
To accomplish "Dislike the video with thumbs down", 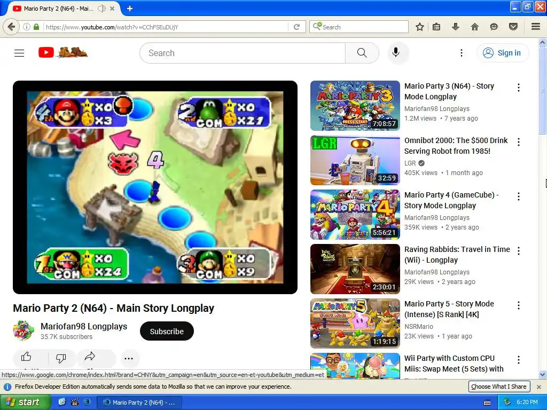I will click(x=61, y=358).
